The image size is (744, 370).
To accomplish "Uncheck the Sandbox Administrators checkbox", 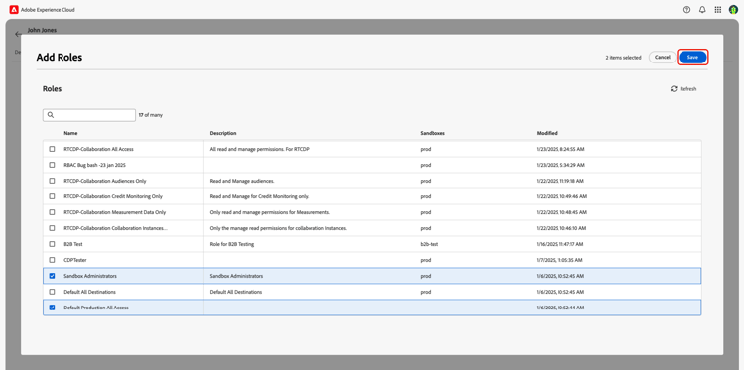I will 53,276.
